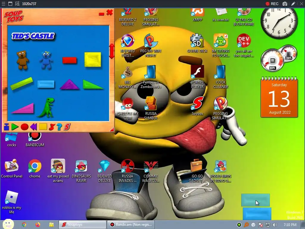Click the red up-down scroll arrow in Soup Toys
The width and height of the screenshot is (305, 229).
point(112,51)
